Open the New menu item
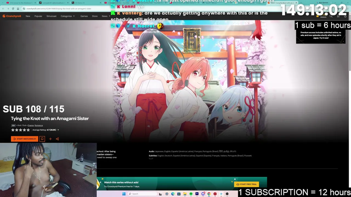This screenshot has height=197, width=351. tap(28, 16)
